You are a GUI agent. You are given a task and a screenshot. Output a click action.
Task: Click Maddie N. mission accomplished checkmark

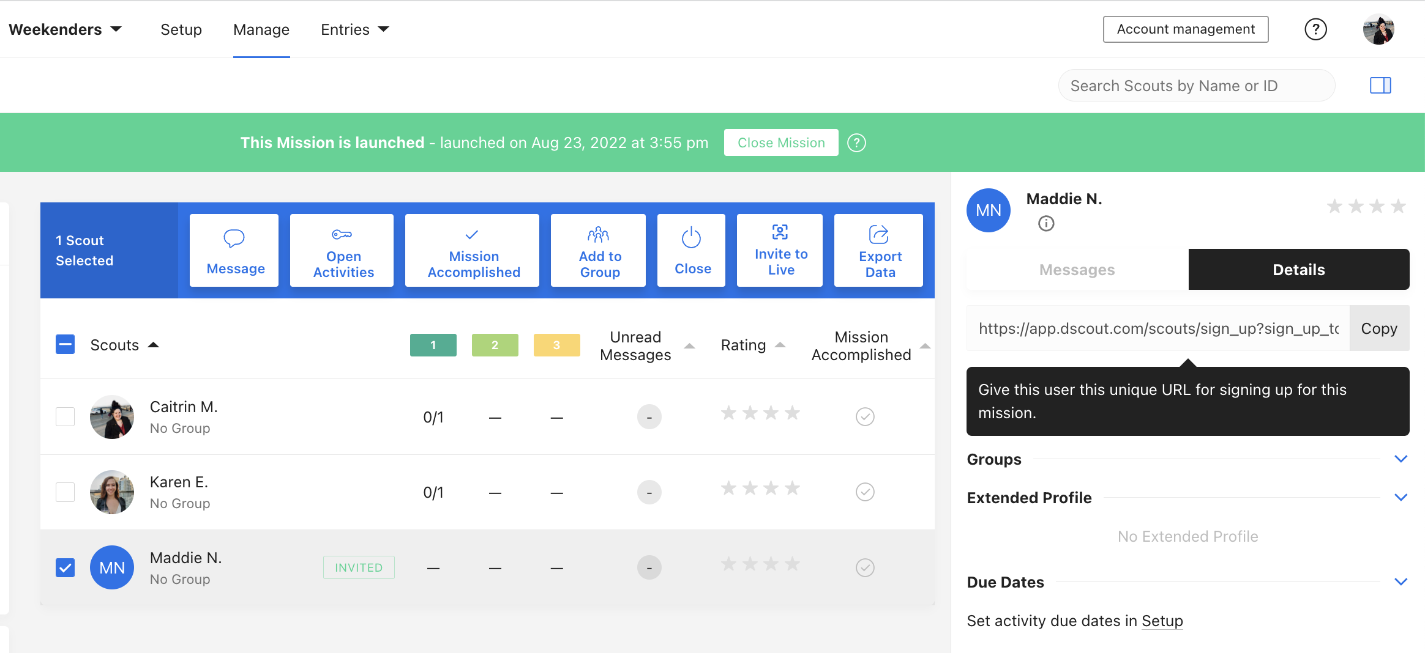click(x=865, y=568)
